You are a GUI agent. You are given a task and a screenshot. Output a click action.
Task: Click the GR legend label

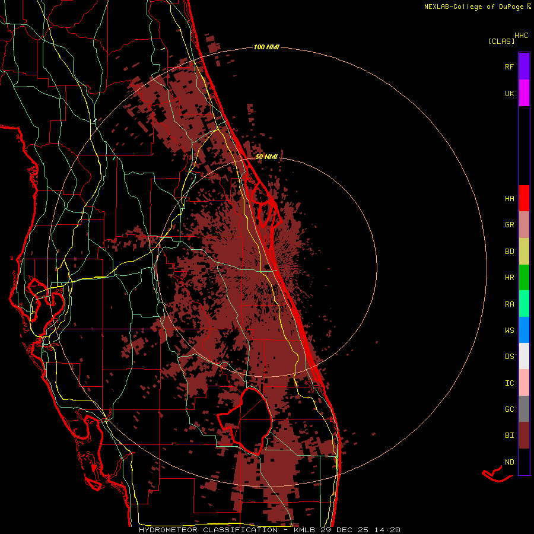coord(510,225)
